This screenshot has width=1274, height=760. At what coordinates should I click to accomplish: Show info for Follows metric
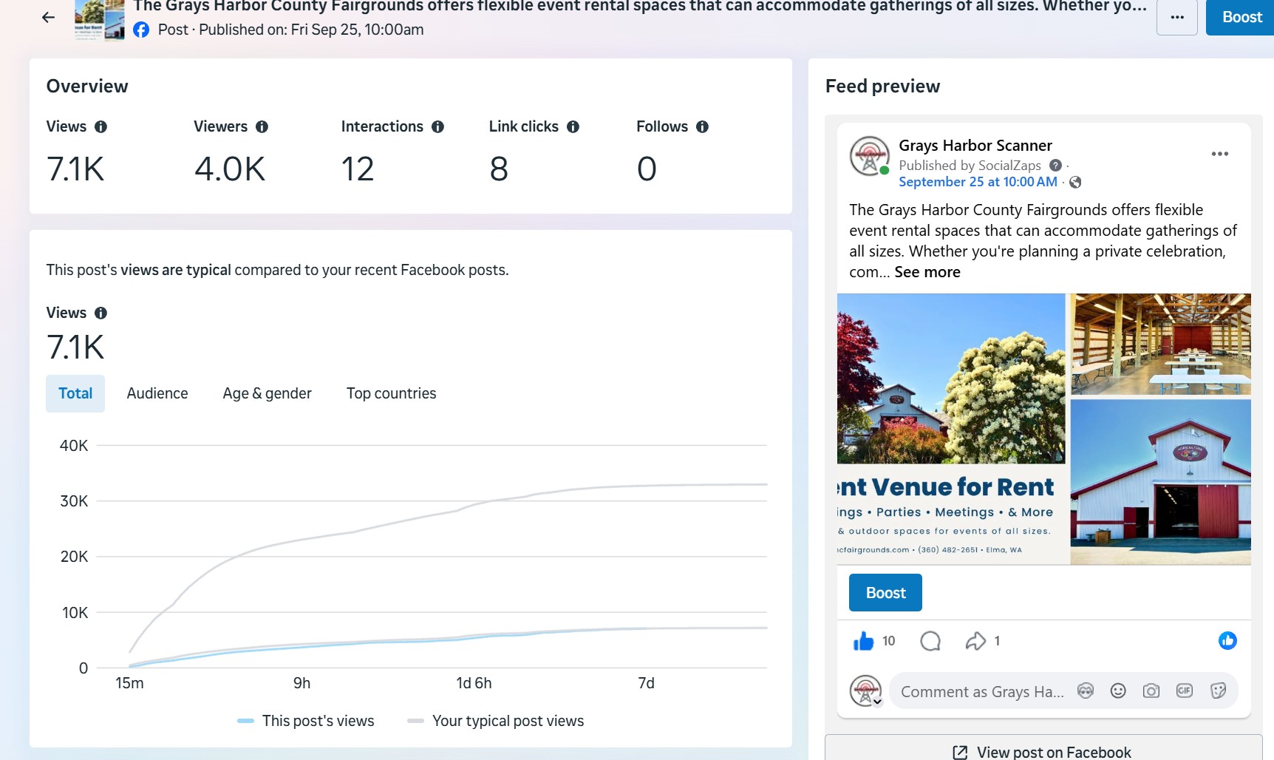pyautogui.click(x=702, y=126)
